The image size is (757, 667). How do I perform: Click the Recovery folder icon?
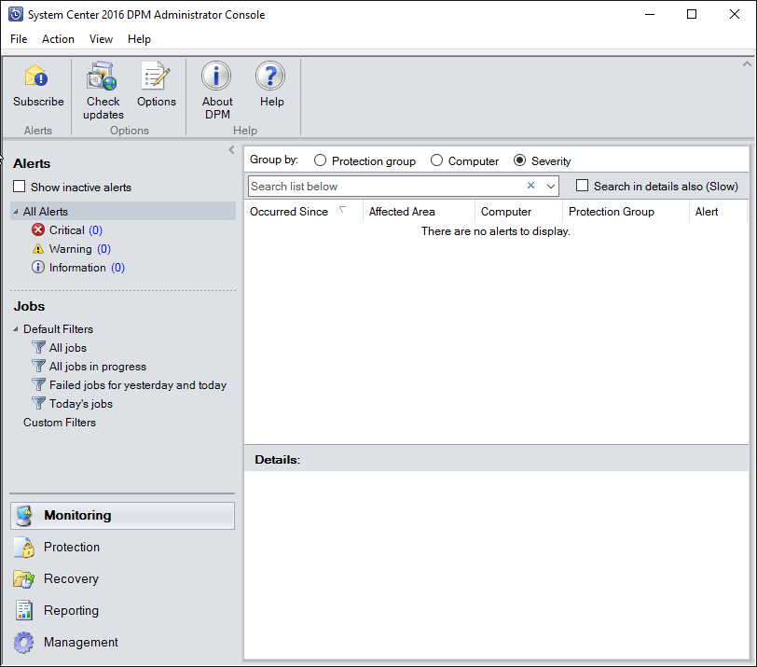point(24,579)
